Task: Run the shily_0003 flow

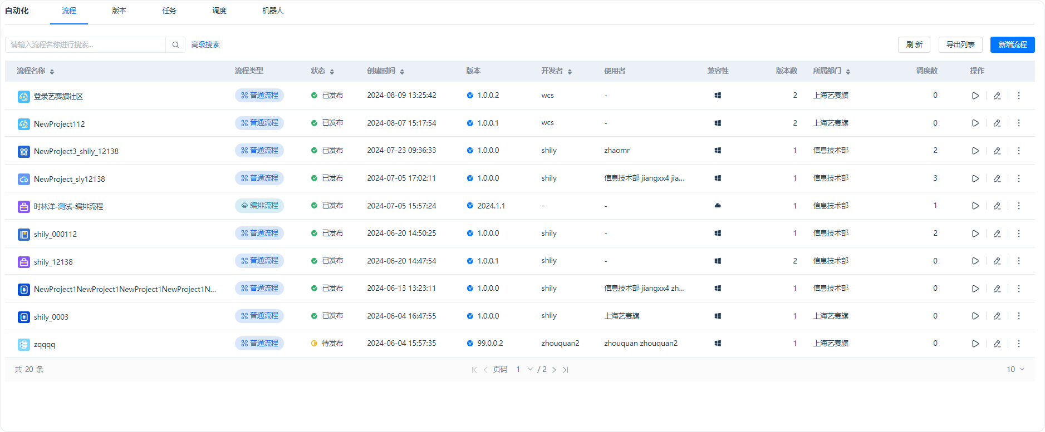Action: (x=975, y=316)
